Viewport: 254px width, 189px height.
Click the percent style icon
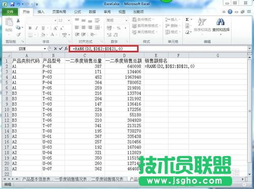pos(118,28)
